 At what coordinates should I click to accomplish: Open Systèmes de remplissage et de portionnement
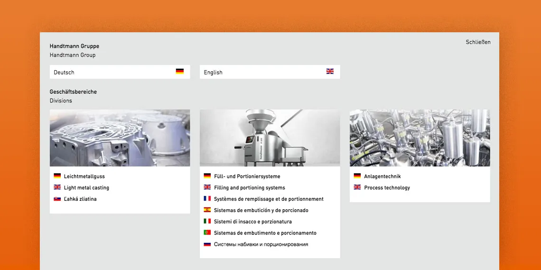coord(269,199)
